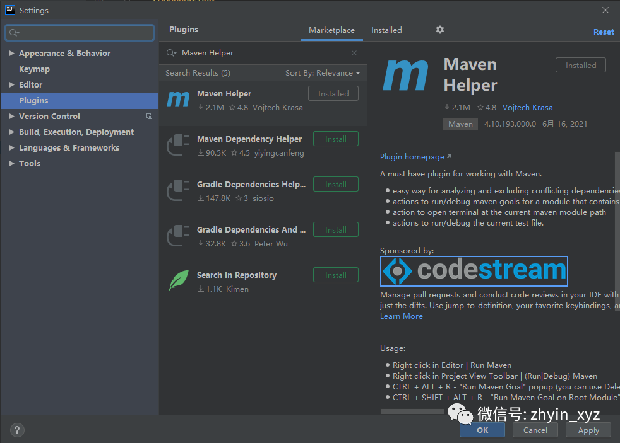
Task: Click the large Maven Helper details logo
Action: (405, 76)
